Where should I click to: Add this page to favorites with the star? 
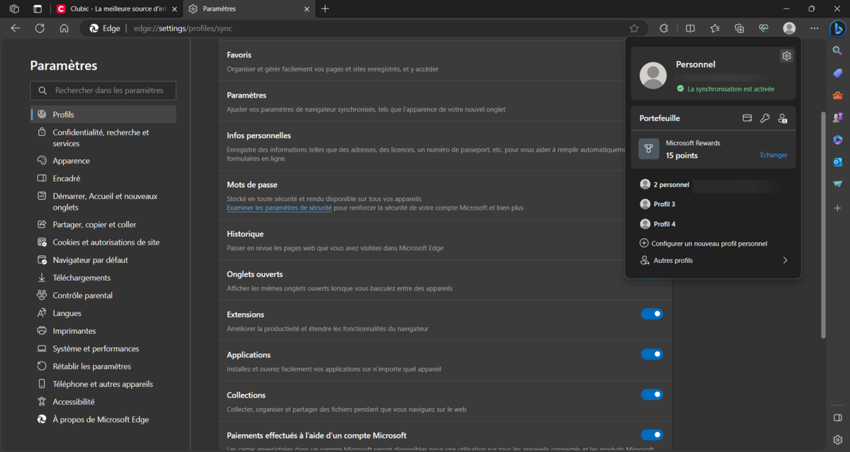(x=634, y=28)
